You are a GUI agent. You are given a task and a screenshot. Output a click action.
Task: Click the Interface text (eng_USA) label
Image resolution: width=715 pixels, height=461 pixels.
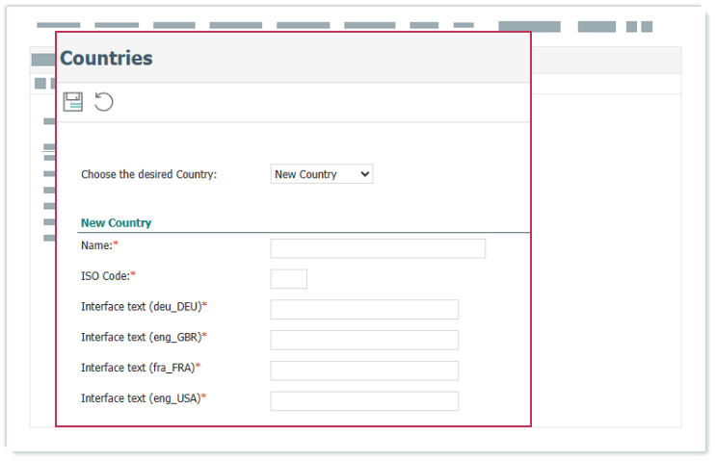coord(141,398)
